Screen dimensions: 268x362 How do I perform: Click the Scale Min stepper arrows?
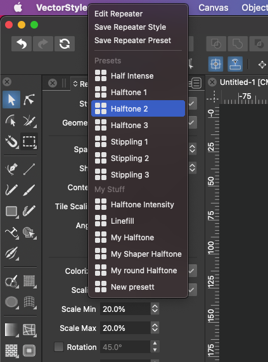click(155, 309)
